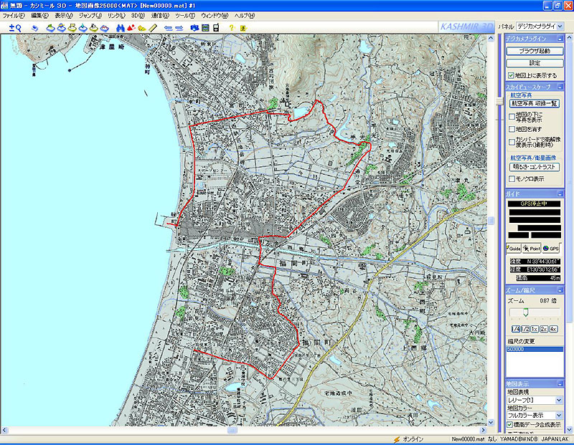Select the 50000 scale list entry
The height and width of the screenshot is (445, 574).
click(535, 349)
